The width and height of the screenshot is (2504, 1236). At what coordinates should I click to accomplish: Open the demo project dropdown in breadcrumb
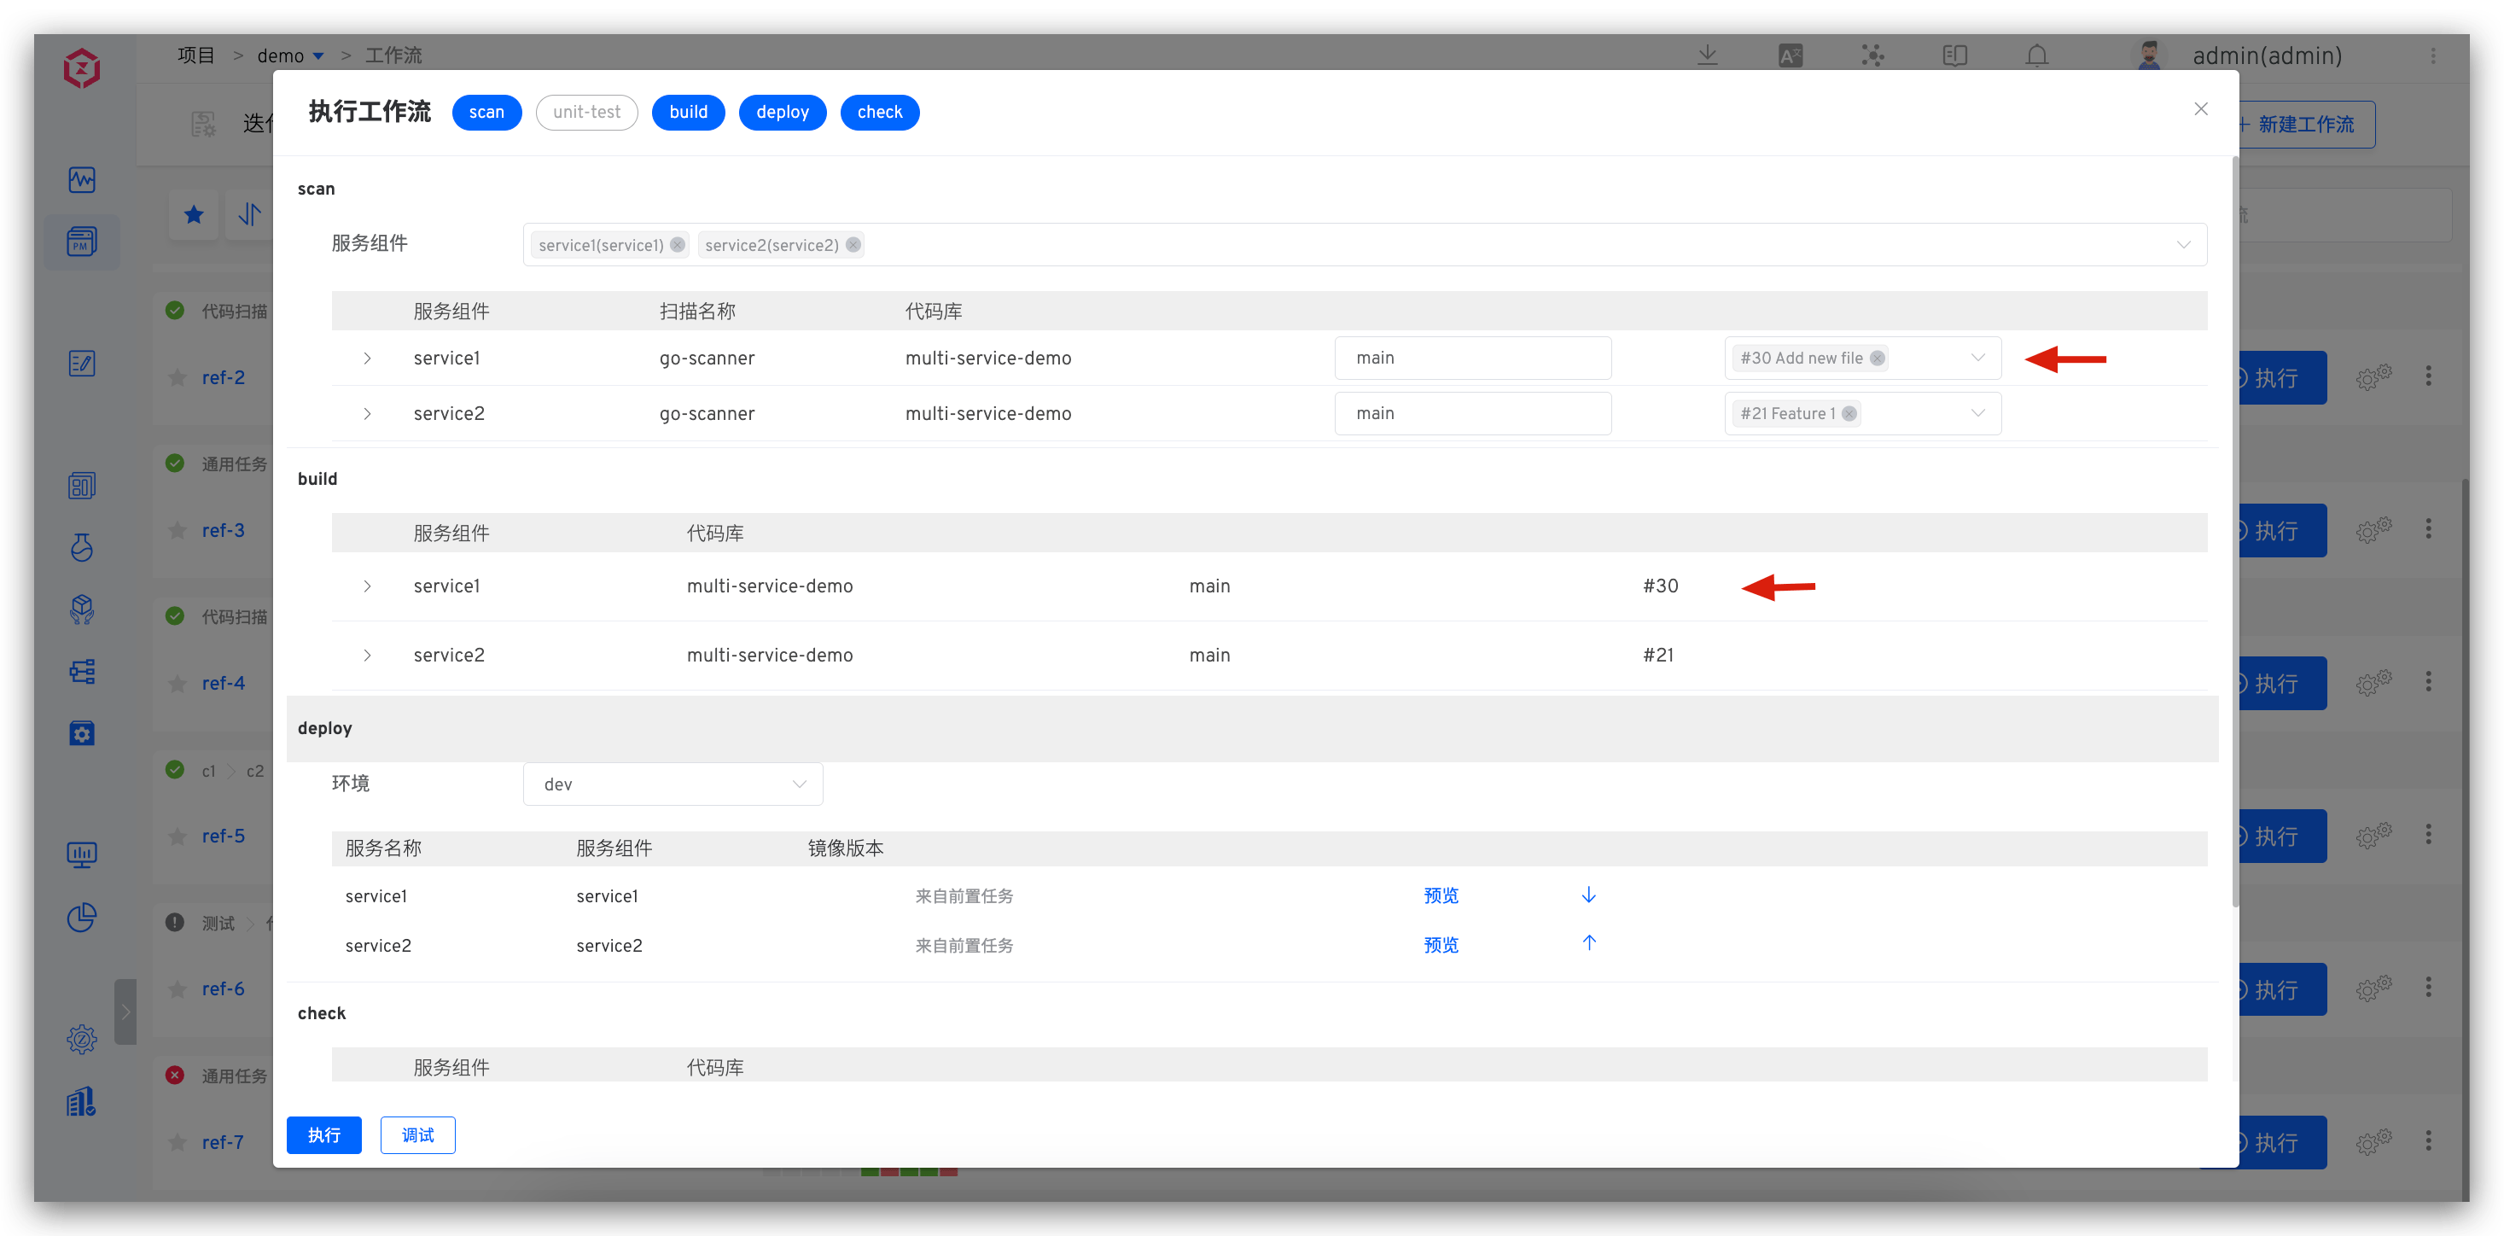coord(291,55)
